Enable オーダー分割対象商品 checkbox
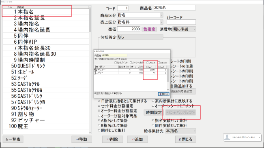The height and width of the screenshot is (148, 264). coord(99,116)
